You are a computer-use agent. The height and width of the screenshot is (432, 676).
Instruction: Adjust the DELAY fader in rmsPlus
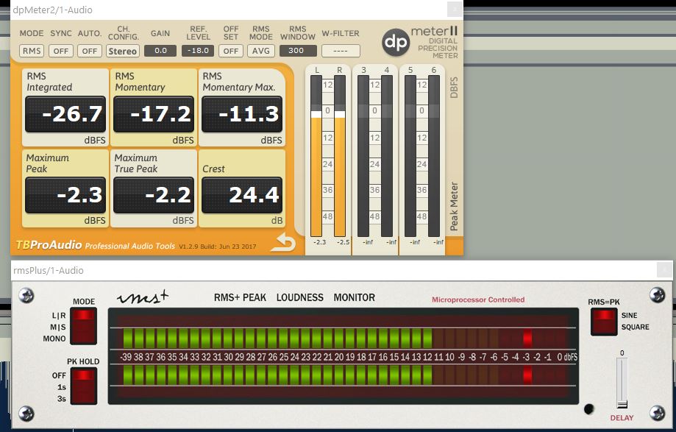tap(622, 404)
